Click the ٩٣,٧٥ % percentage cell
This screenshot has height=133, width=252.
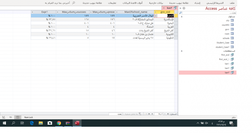point(43,19)
